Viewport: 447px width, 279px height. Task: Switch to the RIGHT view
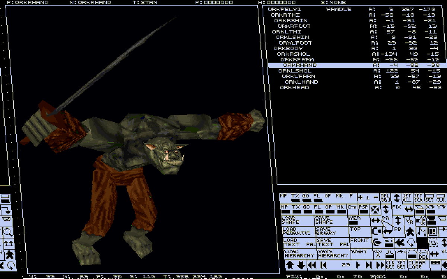[362, 254]
